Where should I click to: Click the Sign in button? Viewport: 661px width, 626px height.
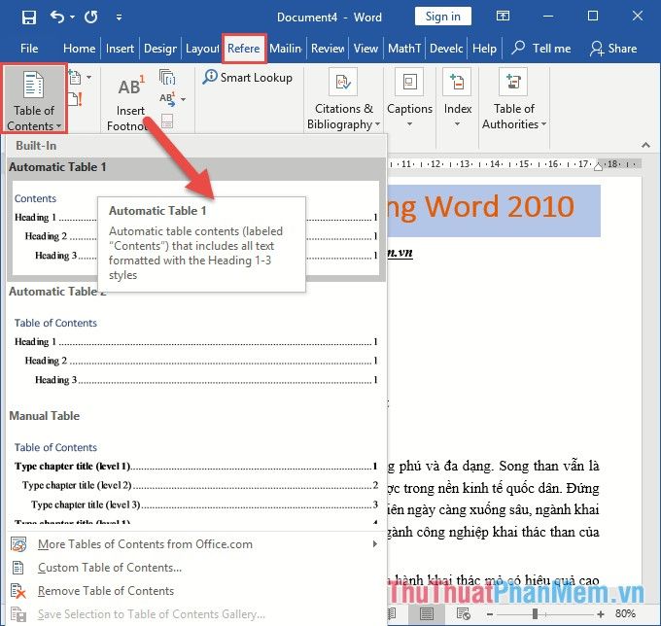pyautogui.click(x=443, y=17)
